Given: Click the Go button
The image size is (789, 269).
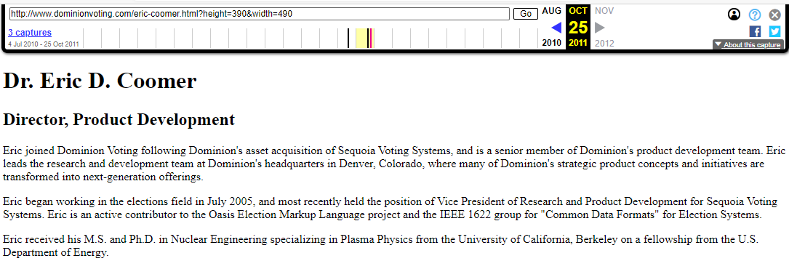Looking at the screenshot, I should 526,14.
